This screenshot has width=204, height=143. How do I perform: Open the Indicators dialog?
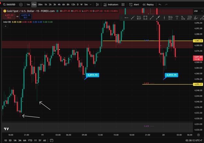[111, 5]
